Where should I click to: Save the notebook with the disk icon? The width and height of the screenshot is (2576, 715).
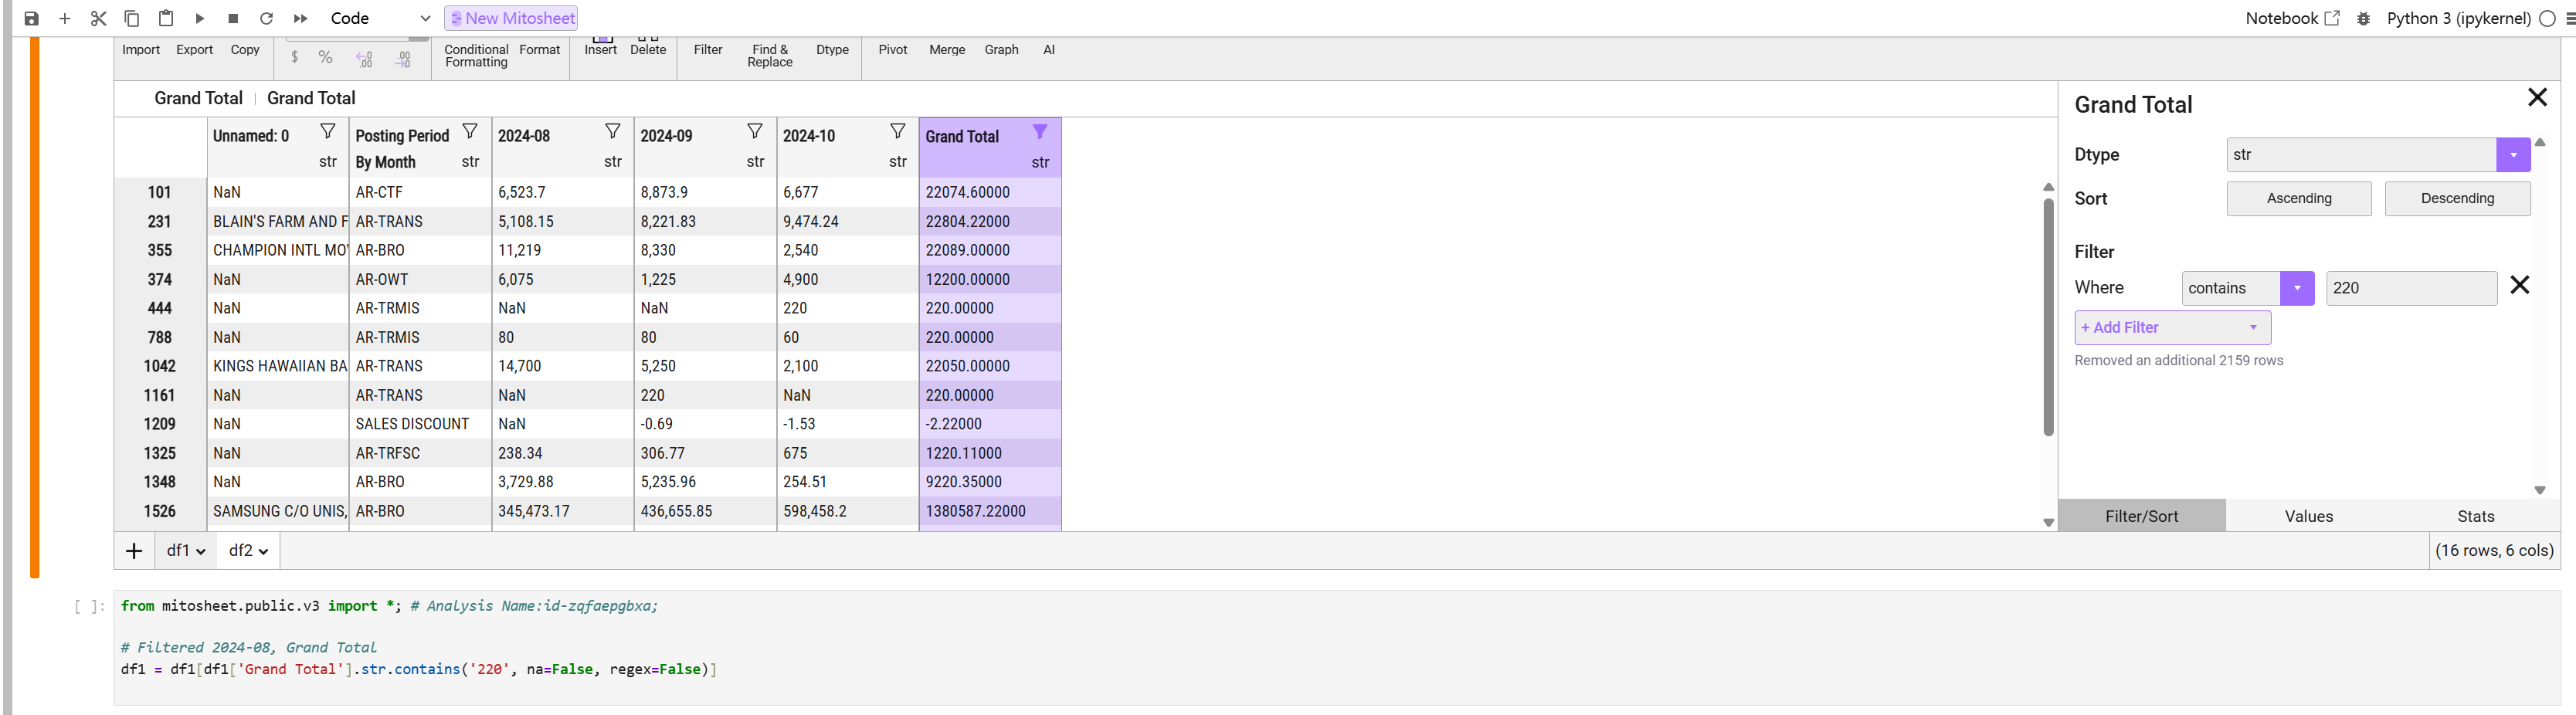coord(31,18)
